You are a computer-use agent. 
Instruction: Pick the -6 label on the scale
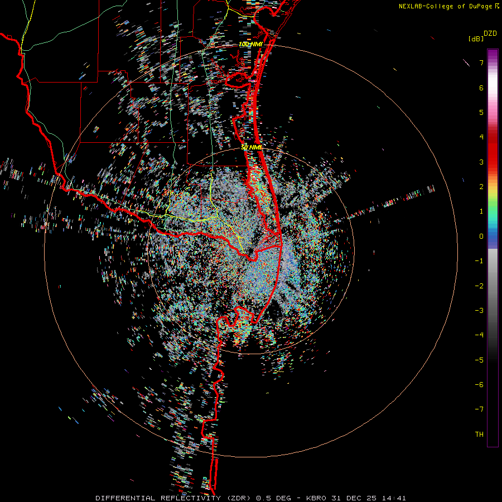479,385
